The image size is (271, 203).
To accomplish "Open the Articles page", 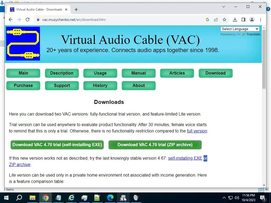I will 177,73.
